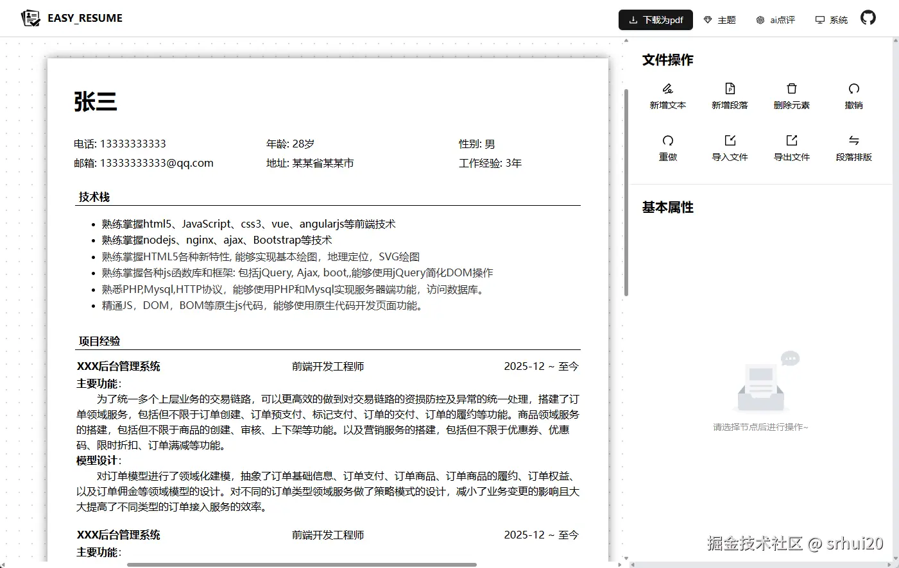Select the 项目经验 section heading

(99, 341)
